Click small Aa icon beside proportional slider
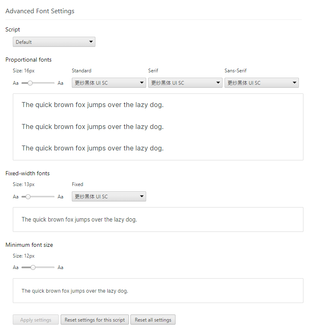 click(x=16, y=83)
